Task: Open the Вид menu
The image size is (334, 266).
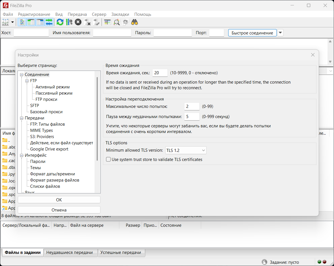Action: pos(59,14)
